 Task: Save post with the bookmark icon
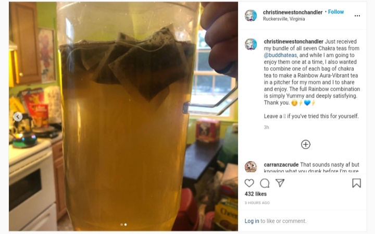(356, 183)
